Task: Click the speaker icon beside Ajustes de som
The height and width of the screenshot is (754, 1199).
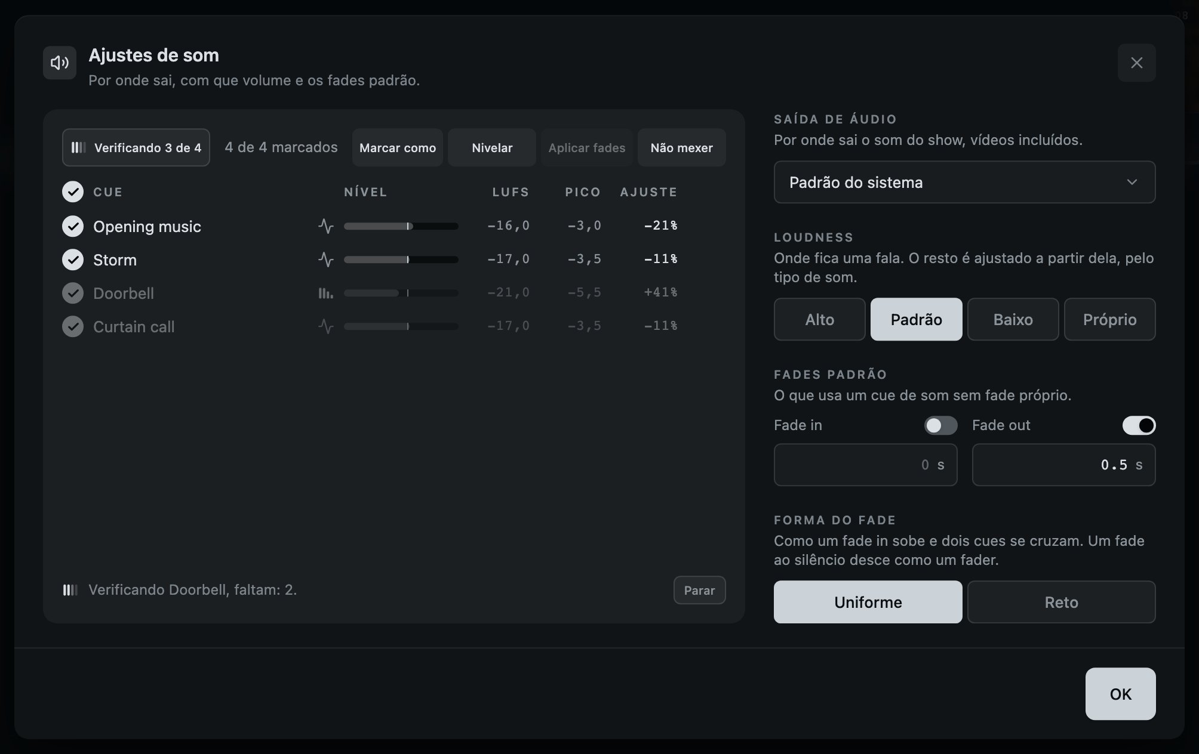Action: 60,63
